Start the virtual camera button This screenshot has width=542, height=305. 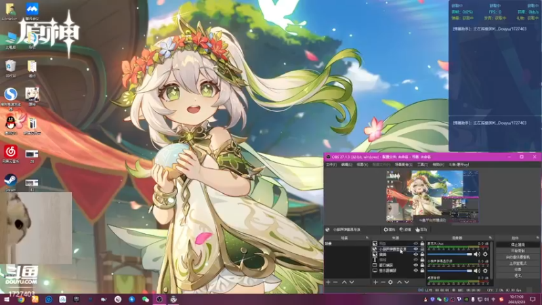[518, 257]
